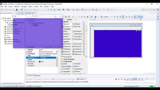This screenshot has height=90, width=160.
Task: Click the red Delete X in designer toolbar
Action: [x=87, y=17]
